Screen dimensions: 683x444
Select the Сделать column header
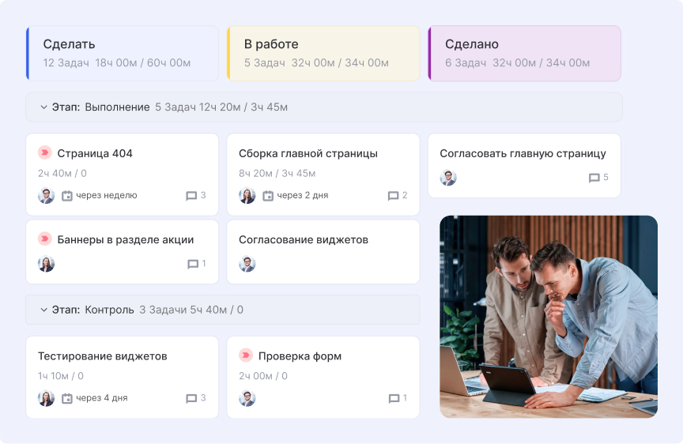[123, 53]
